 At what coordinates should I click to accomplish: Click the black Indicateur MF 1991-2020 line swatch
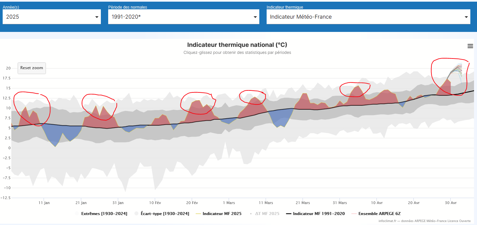pos(289,214)
